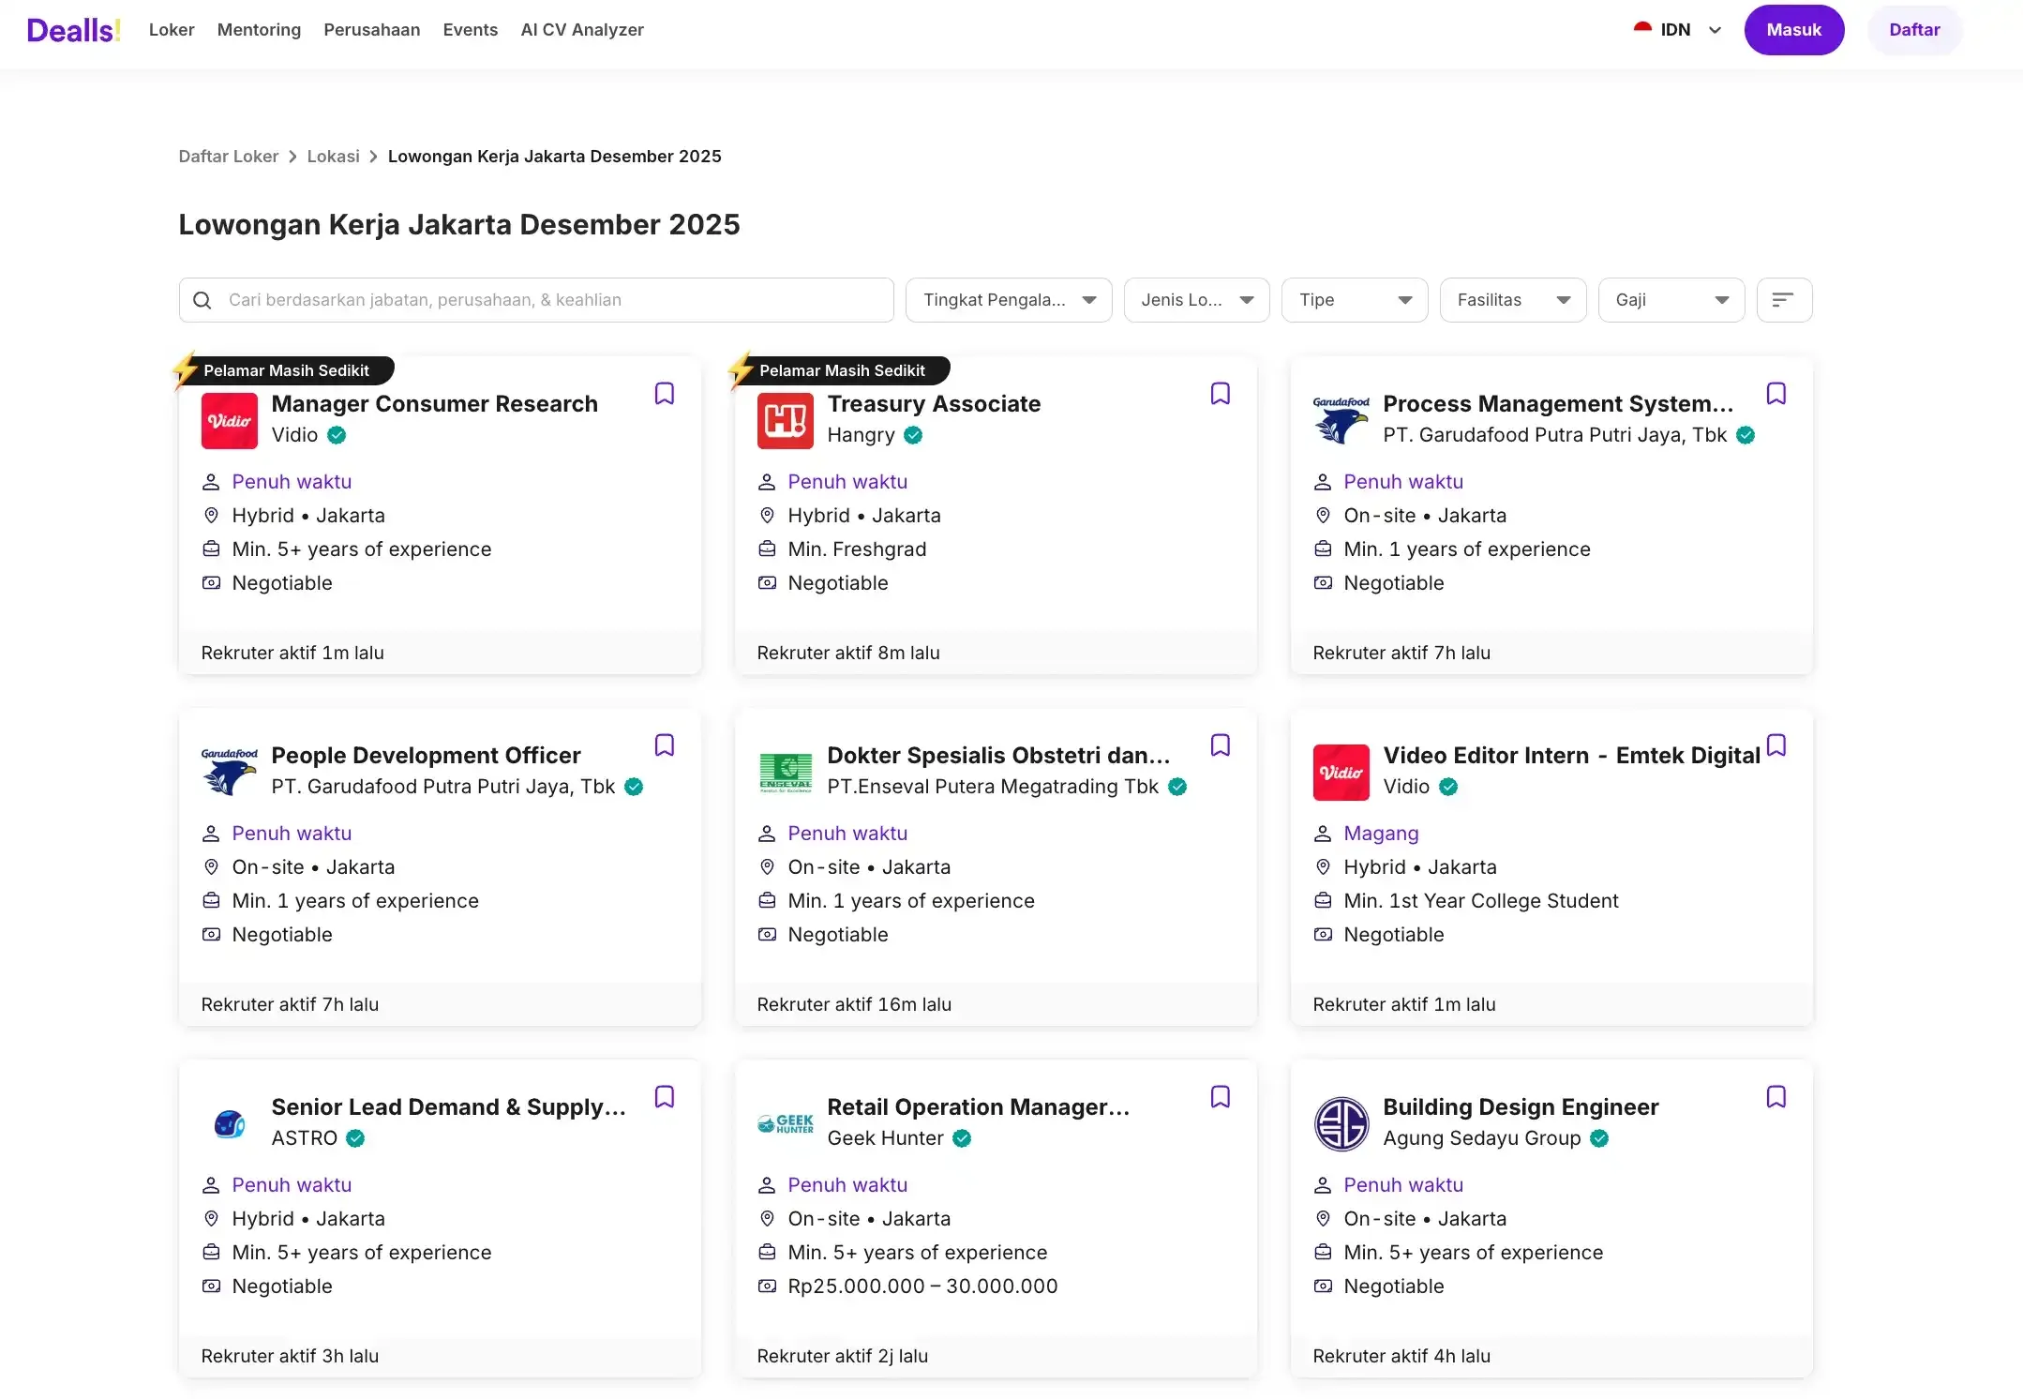Click the Vidio logo on Manager card
Viewport: 2023px width, 1399px height.
[x=229, y=421]
